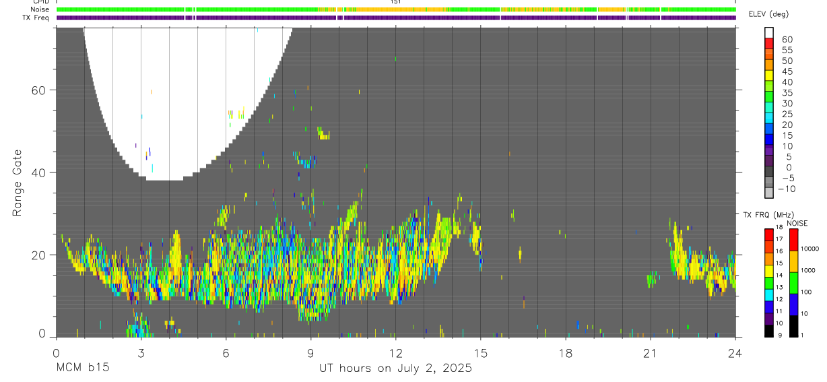This screenshot has height=382, width=827.
Task: Click the red 10000 noise level swatch
Action: [794, 240]
